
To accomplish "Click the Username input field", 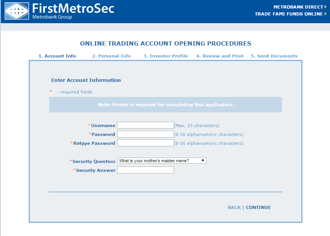I will coord(145,125).
